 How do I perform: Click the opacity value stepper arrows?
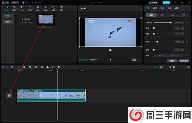pyautogui.click(x=183, y=22)
